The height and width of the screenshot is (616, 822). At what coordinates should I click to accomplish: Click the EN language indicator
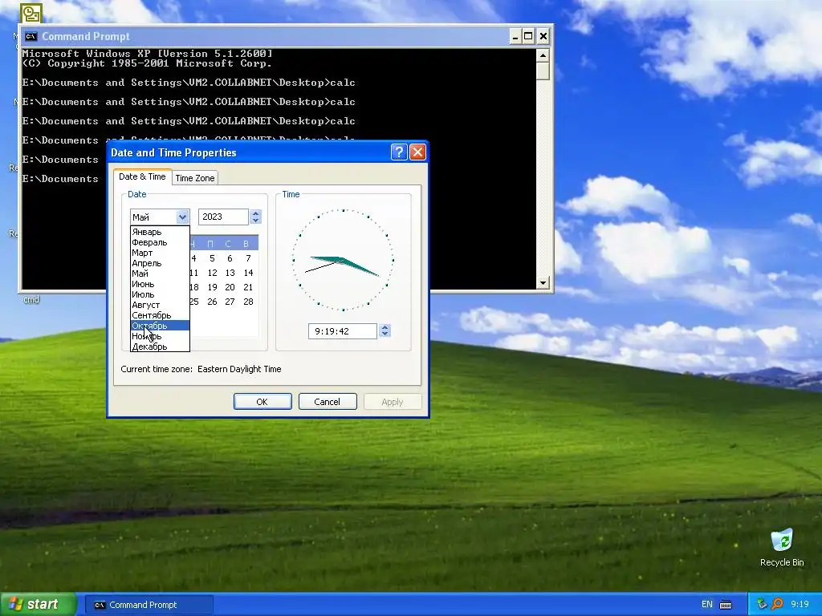tap(706, 605)
